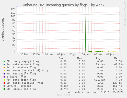Click the spike peak on 04 Jan

tap(86, 14)
